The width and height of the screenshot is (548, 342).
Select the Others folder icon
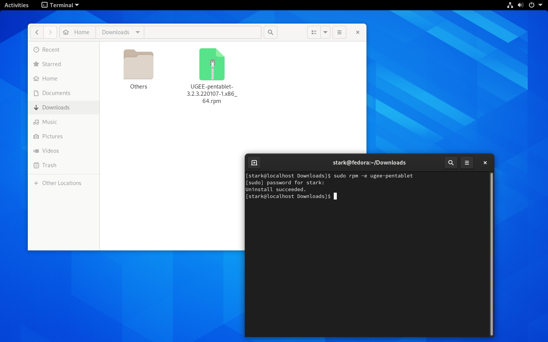tap(139, 64)
